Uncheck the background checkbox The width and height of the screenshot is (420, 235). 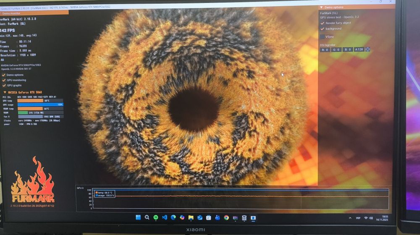tap(322, 29)
